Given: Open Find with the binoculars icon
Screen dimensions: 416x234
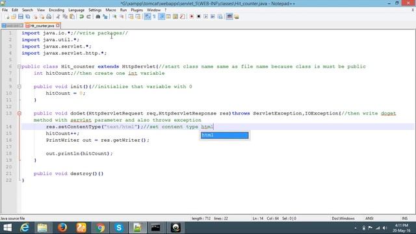Looking at the screenshot, I should point(98,17).
